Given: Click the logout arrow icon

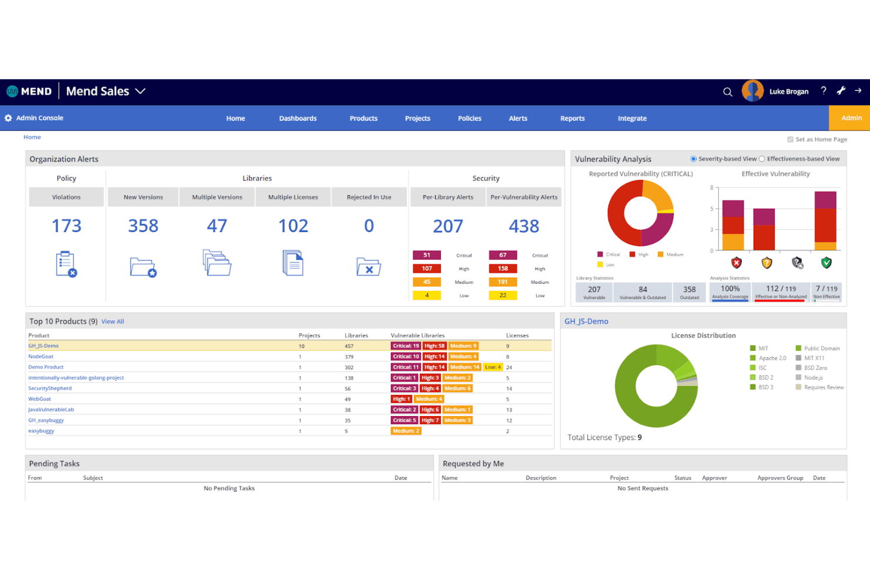Looking at the screenshot, I should (x=858, y=90).
